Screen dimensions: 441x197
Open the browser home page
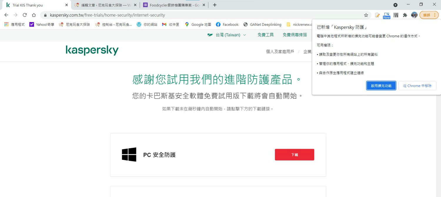pyautogui.click(x=34, y=15)
